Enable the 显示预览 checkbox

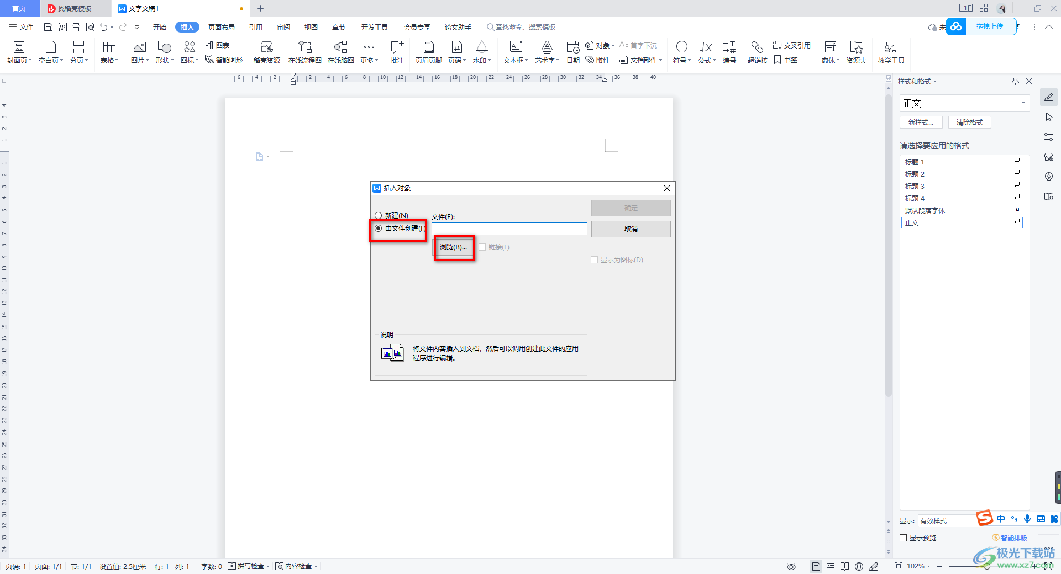904,538
